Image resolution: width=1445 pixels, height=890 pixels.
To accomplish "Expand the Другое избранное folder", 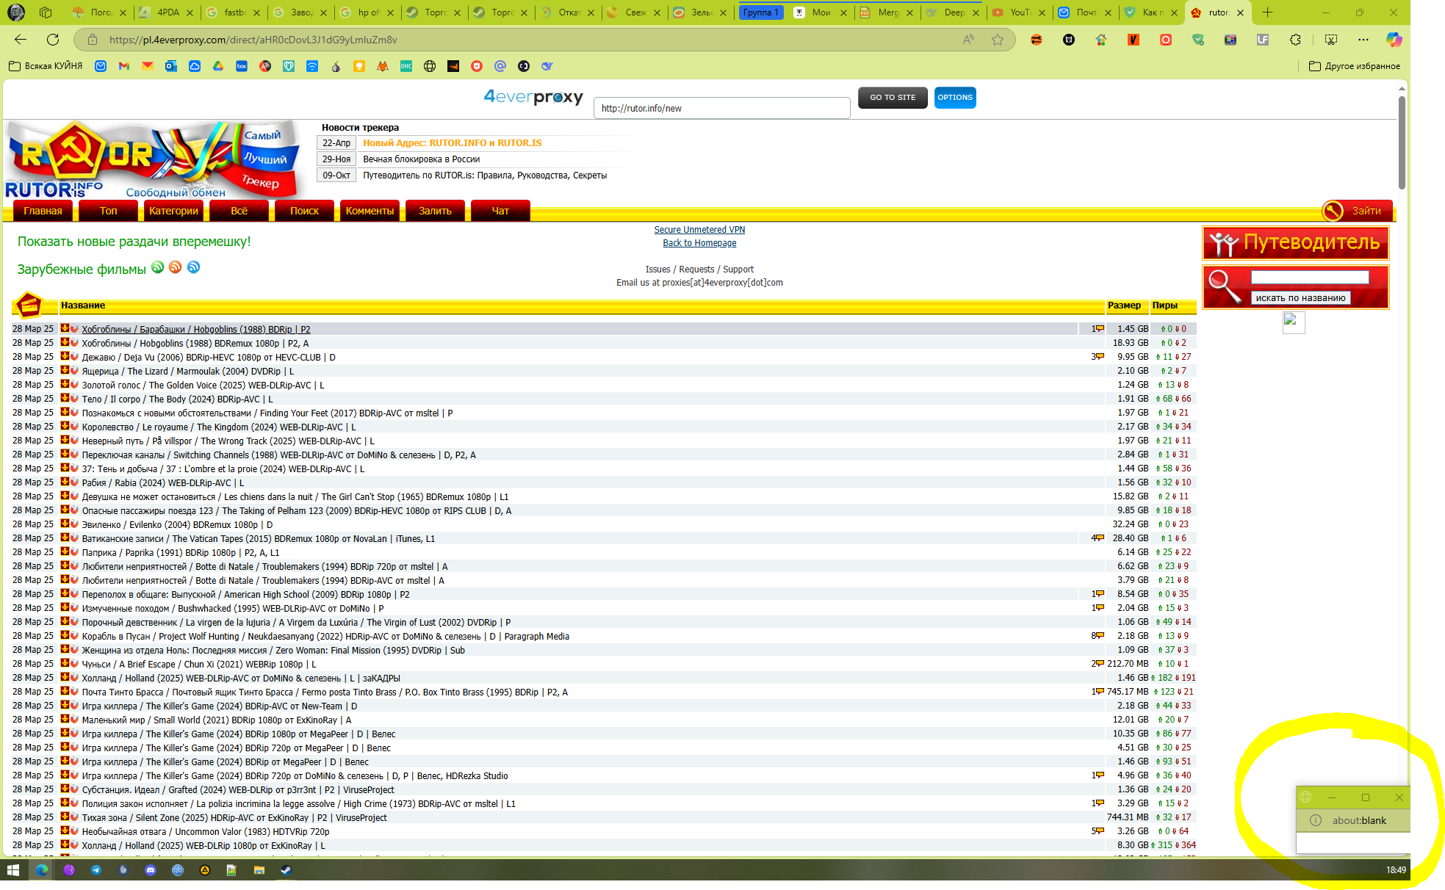I will coord(1355,66).
